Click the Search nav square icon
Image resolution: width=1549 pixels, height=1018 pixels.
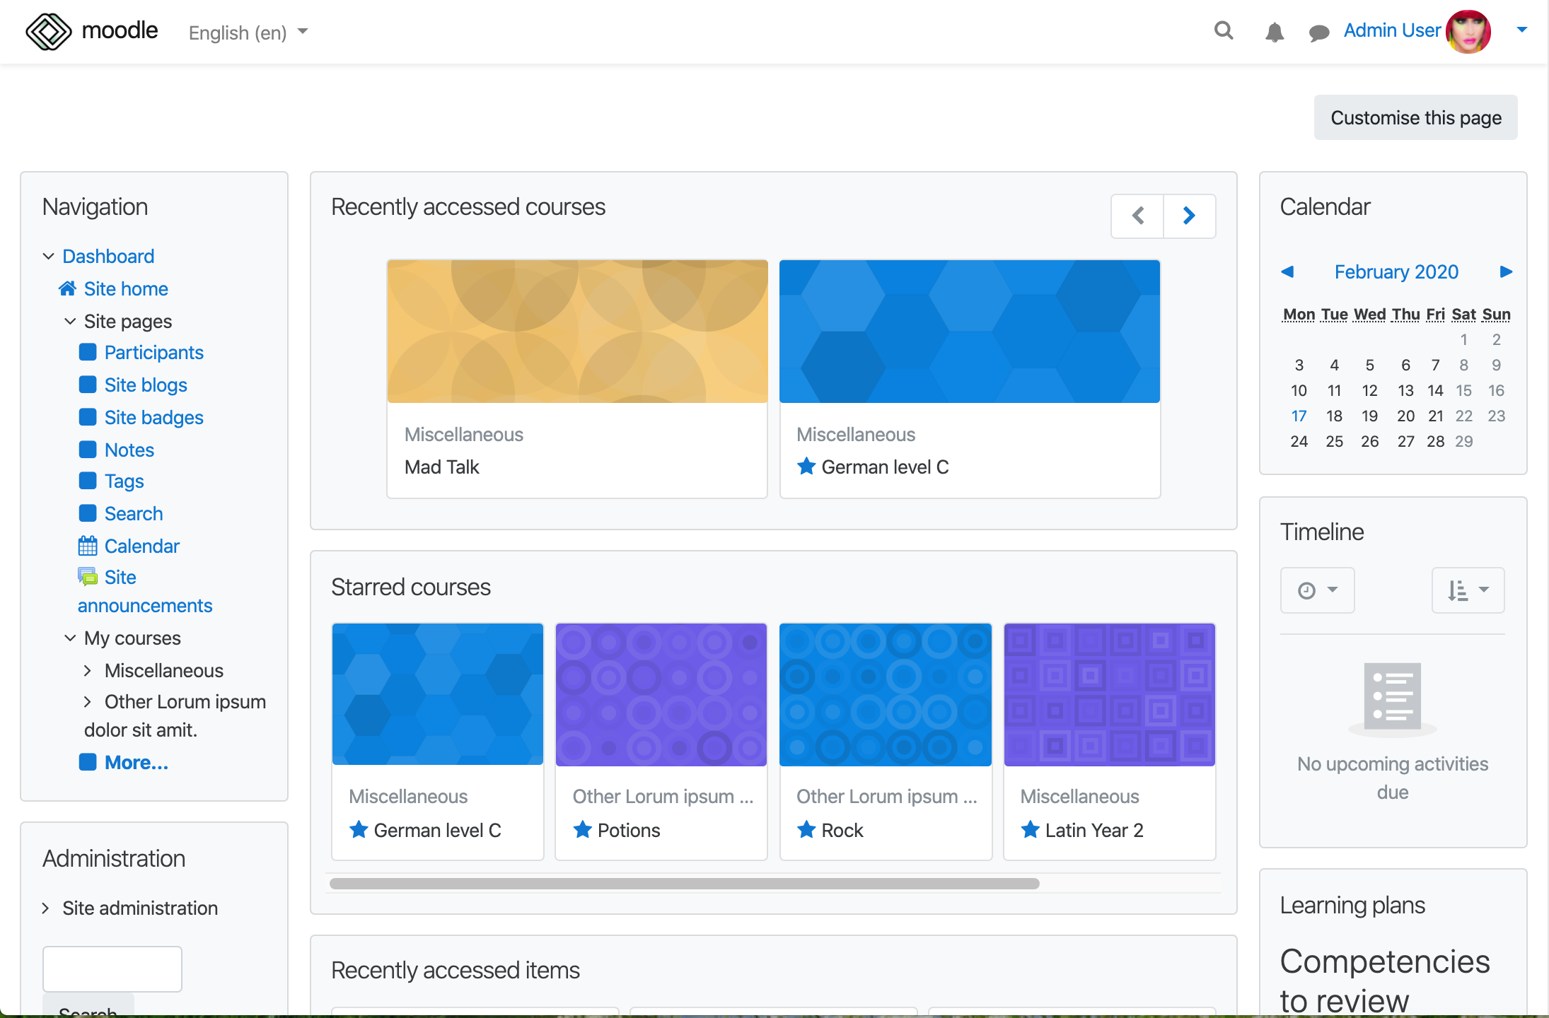coord(88,513)
